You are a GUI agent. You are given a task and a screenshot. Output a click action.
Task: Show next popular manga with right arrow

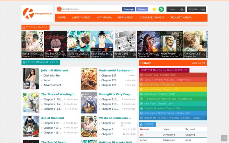point(204,44)
